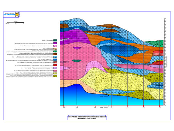Select the light yellow legend swatch
Viewport: 174px width, 131px height.
pyautogui.click(x=55, y=74)
